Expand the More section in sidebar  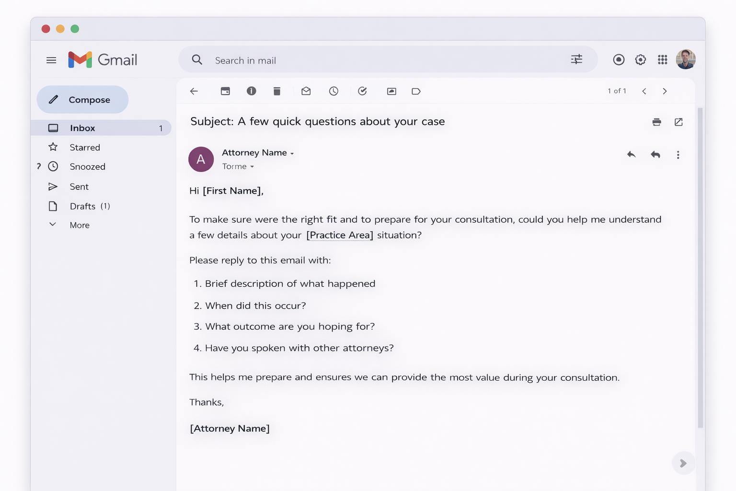pos(79,225)
